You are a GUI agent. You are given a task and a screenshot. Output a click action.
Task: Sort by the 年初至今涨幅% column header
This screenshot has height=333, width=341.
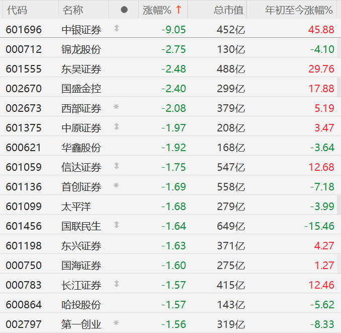299,10
